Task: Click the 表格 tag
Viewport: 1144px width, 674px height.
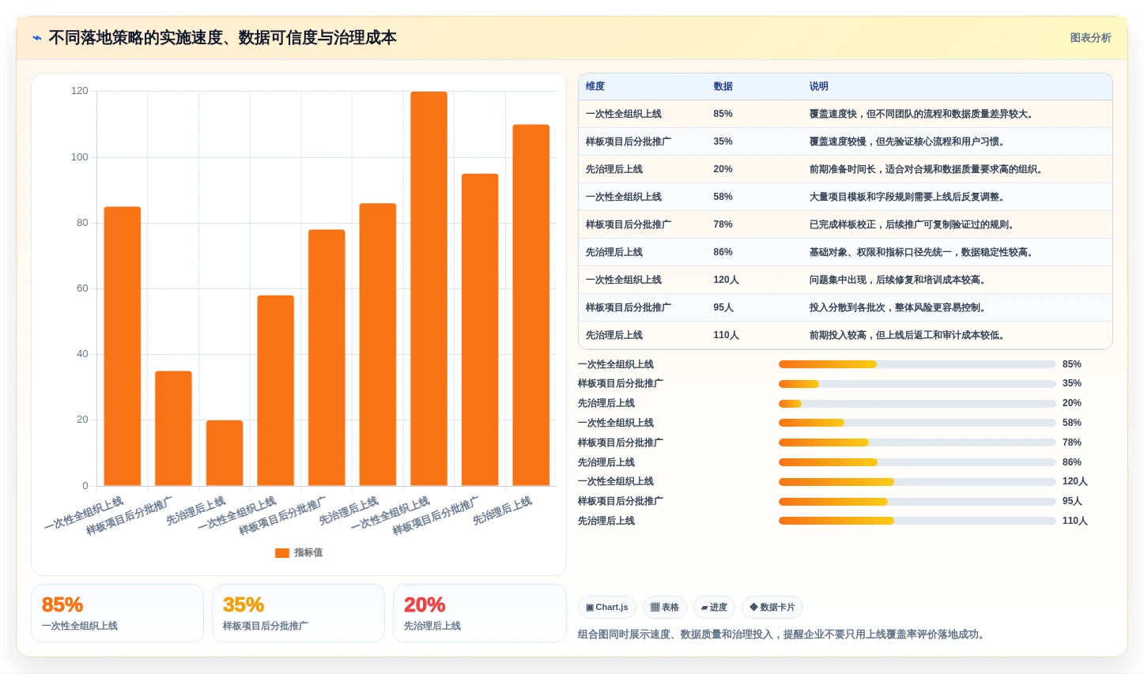Action: (x=665, y=608)
